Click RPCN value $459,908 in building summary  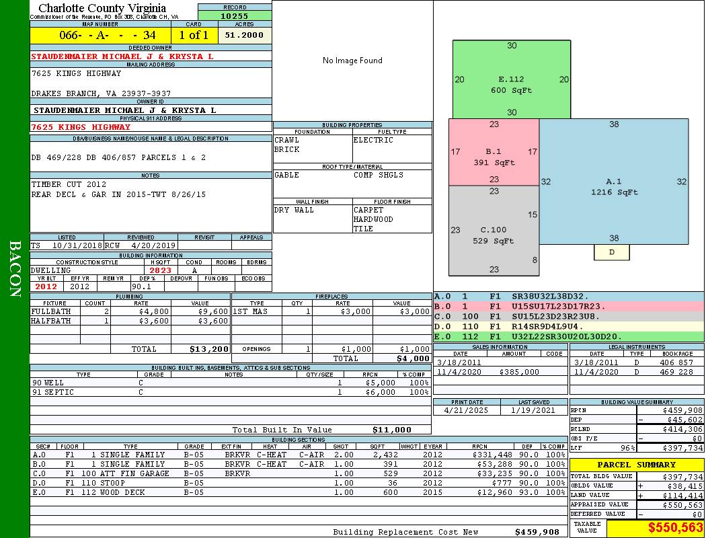682,410
